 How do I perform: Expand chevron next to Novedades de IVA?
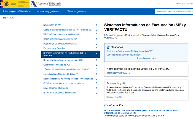coord(97,25)
